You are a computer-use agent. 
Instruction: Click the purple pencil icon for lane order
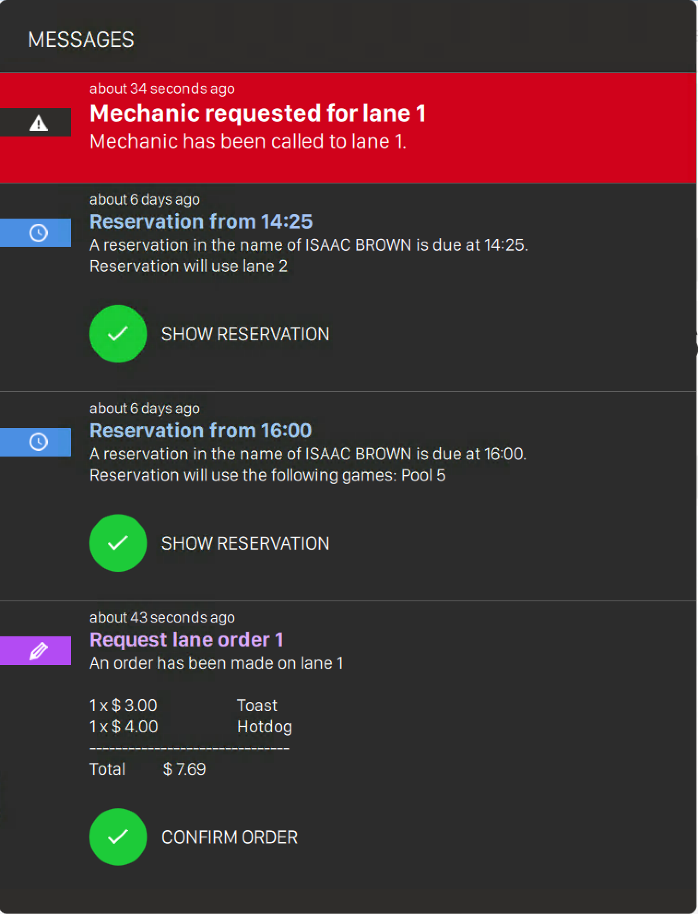coord(39,651)
